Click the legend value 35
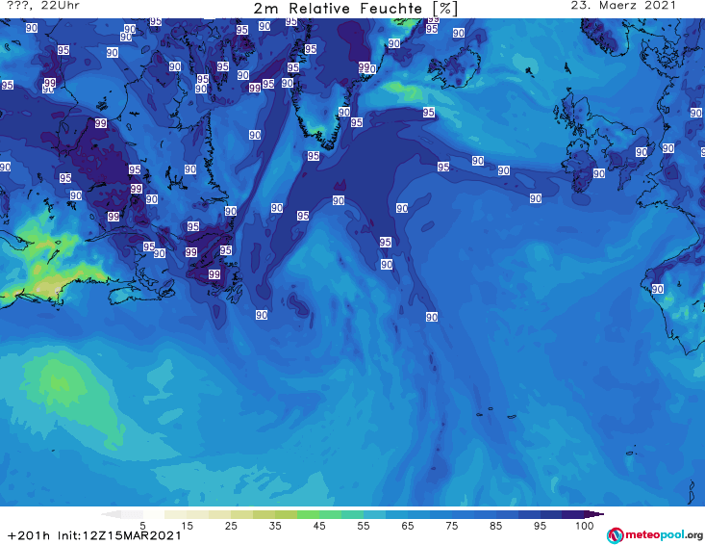 tap(275, 526)
